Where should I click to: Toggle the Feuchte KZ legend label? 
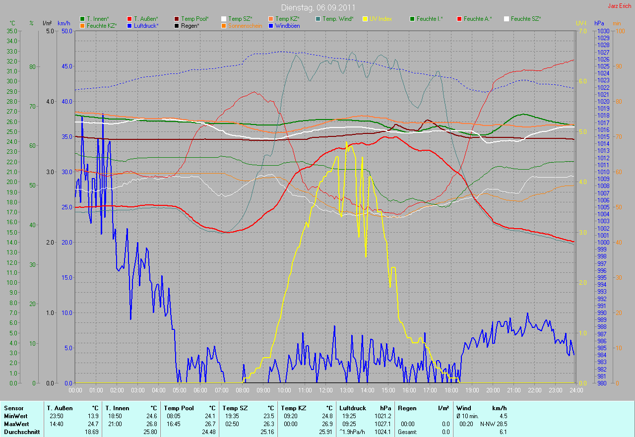[x=102, y=25]
